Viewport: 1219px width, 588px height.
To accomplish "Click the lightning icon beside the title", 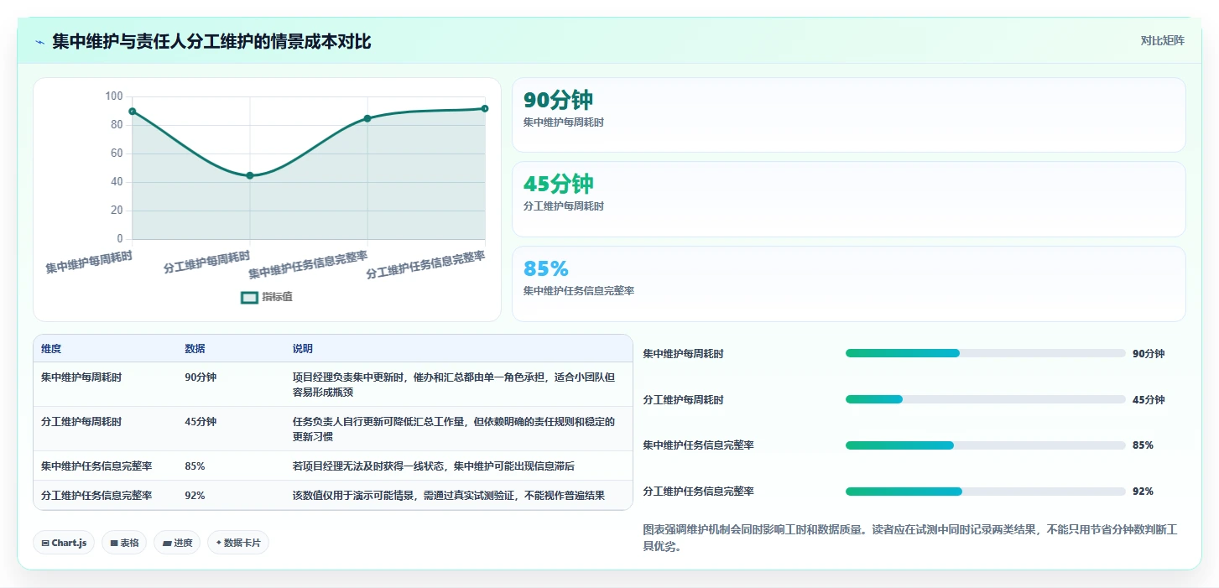I will pos(39,42).
